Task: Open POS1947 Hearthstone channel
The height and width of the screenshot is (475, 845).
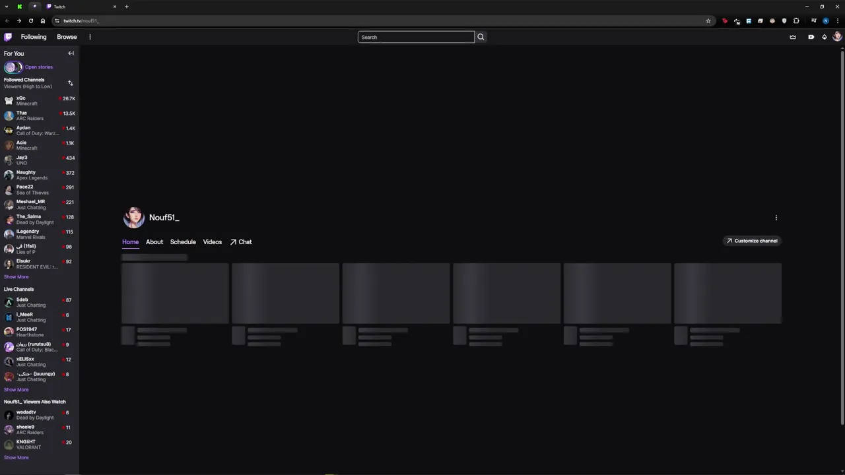Action: click(40, 332)
